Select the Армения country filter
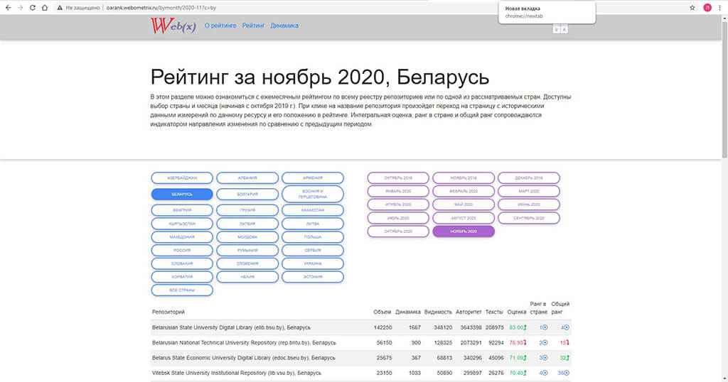Viewport: 728px width, 382px height. tap(313, 178)
